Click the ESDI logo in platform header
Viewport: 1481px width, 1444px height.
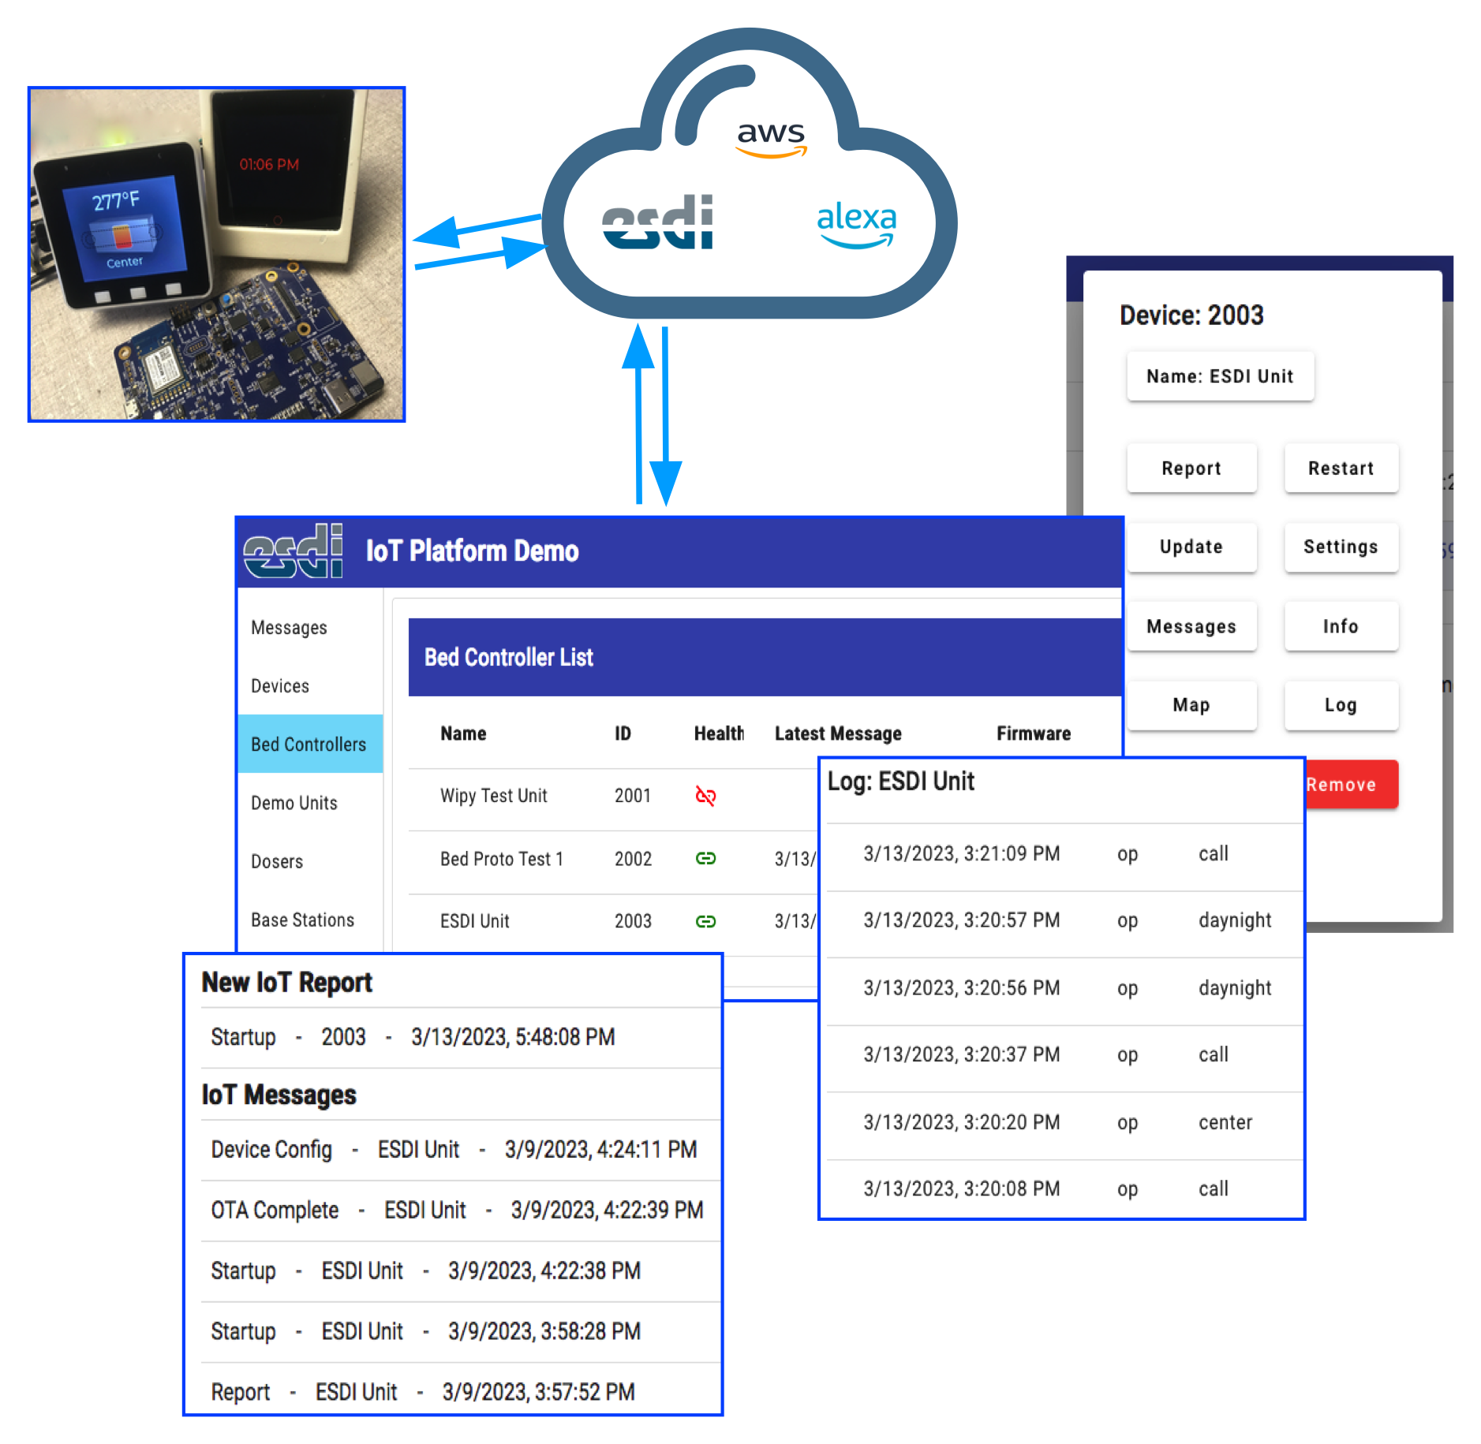click(294, 551)
